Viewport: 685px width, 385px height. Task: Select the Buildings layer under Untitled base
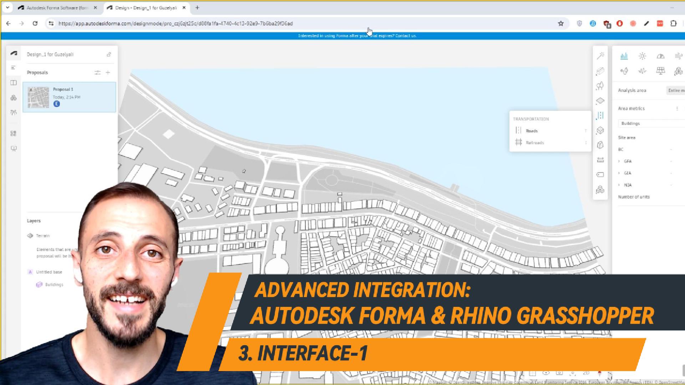(50, 284)
